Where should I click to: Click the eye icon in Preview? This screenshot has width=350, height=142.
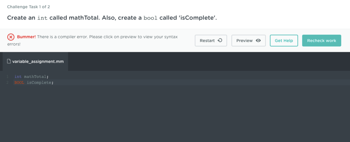(258, 40)
